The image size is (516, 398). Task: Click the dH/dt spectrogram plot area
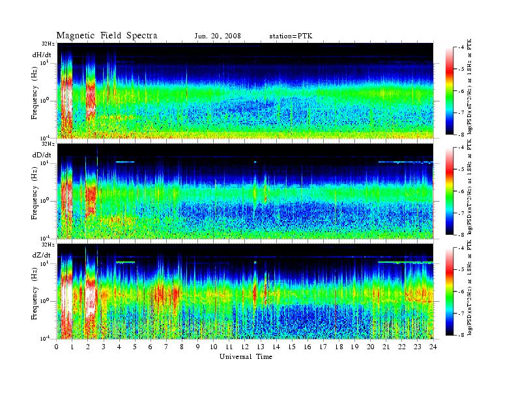[246, 90]
